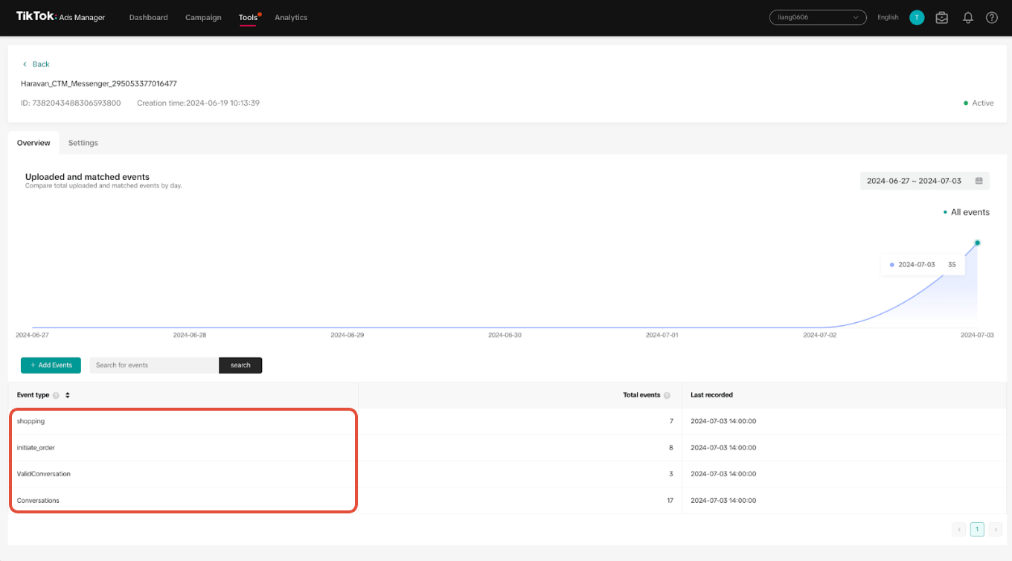The image size is (1012, 561).
Task: Go Back to the previous page
Action: (36, 64)
